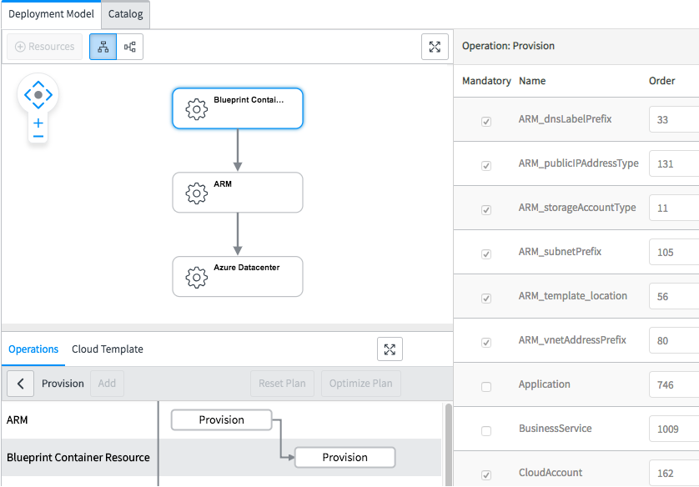Edit order field showing 80

(x=674, y=340)
